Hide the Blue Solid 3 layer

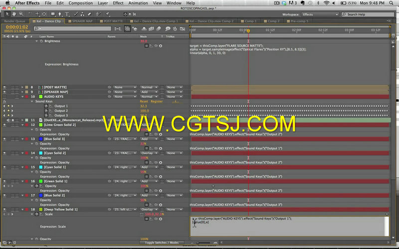pyautogui.click(x=4, y=139)
